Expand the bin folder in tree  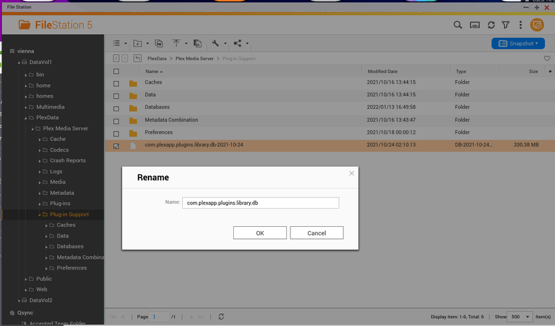click(26, 75)
